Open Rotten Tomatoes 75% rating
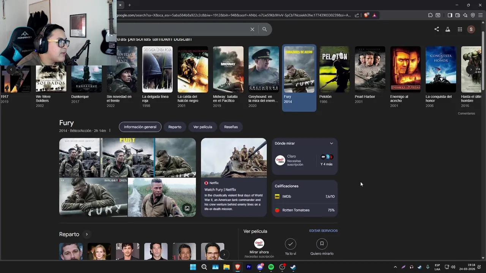The height and width of the screenshot is (273, 486). tap(305, 210)
